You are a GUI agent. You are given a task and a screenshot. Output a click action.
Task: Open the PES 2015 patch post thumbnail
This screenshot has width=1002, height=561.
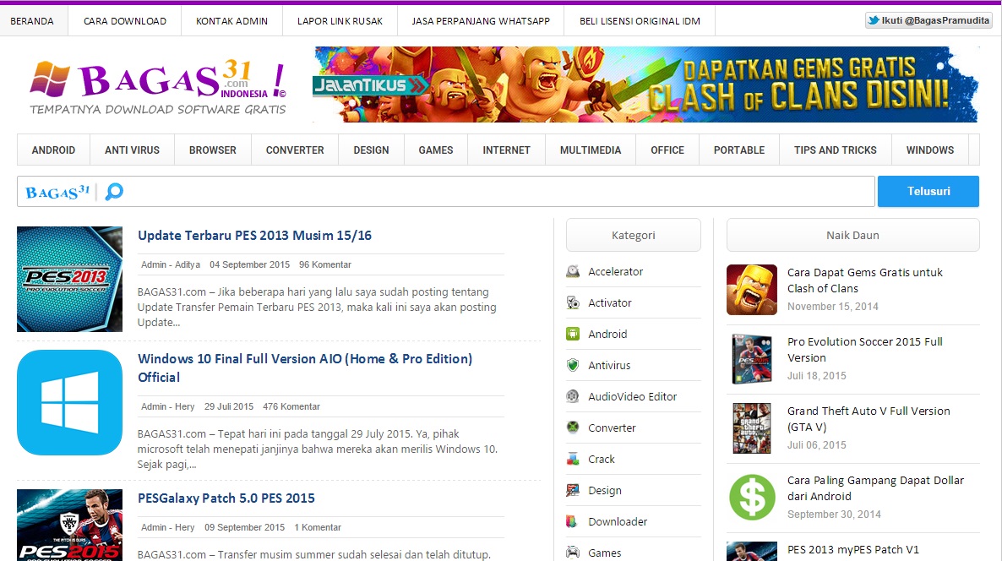pyautogui.click(x=69, y=526)
